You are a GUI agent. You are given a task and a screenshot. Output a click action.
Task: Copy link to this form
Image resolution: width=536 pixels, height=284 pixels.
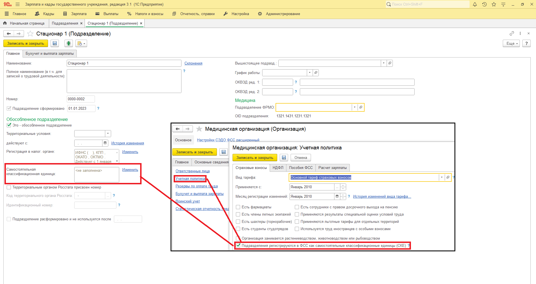pos(512,34)
